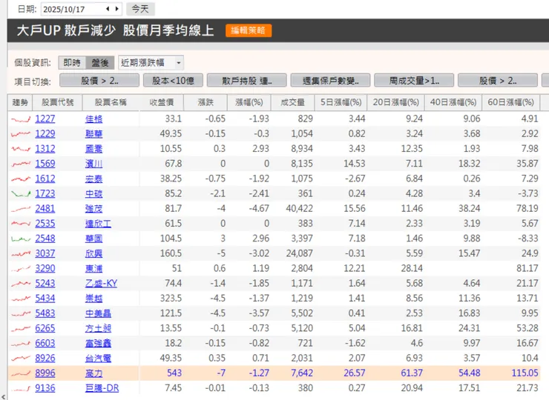This screenshot has width=549, height=400.
Task: Open the 台汽電 stock name link
Action: (x=98, y=359)
